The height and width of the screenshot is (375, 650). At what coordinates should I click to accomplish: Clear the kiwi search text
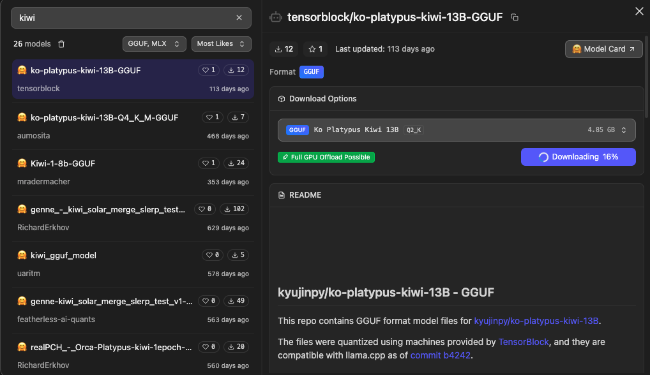click(x=239, y=18)
